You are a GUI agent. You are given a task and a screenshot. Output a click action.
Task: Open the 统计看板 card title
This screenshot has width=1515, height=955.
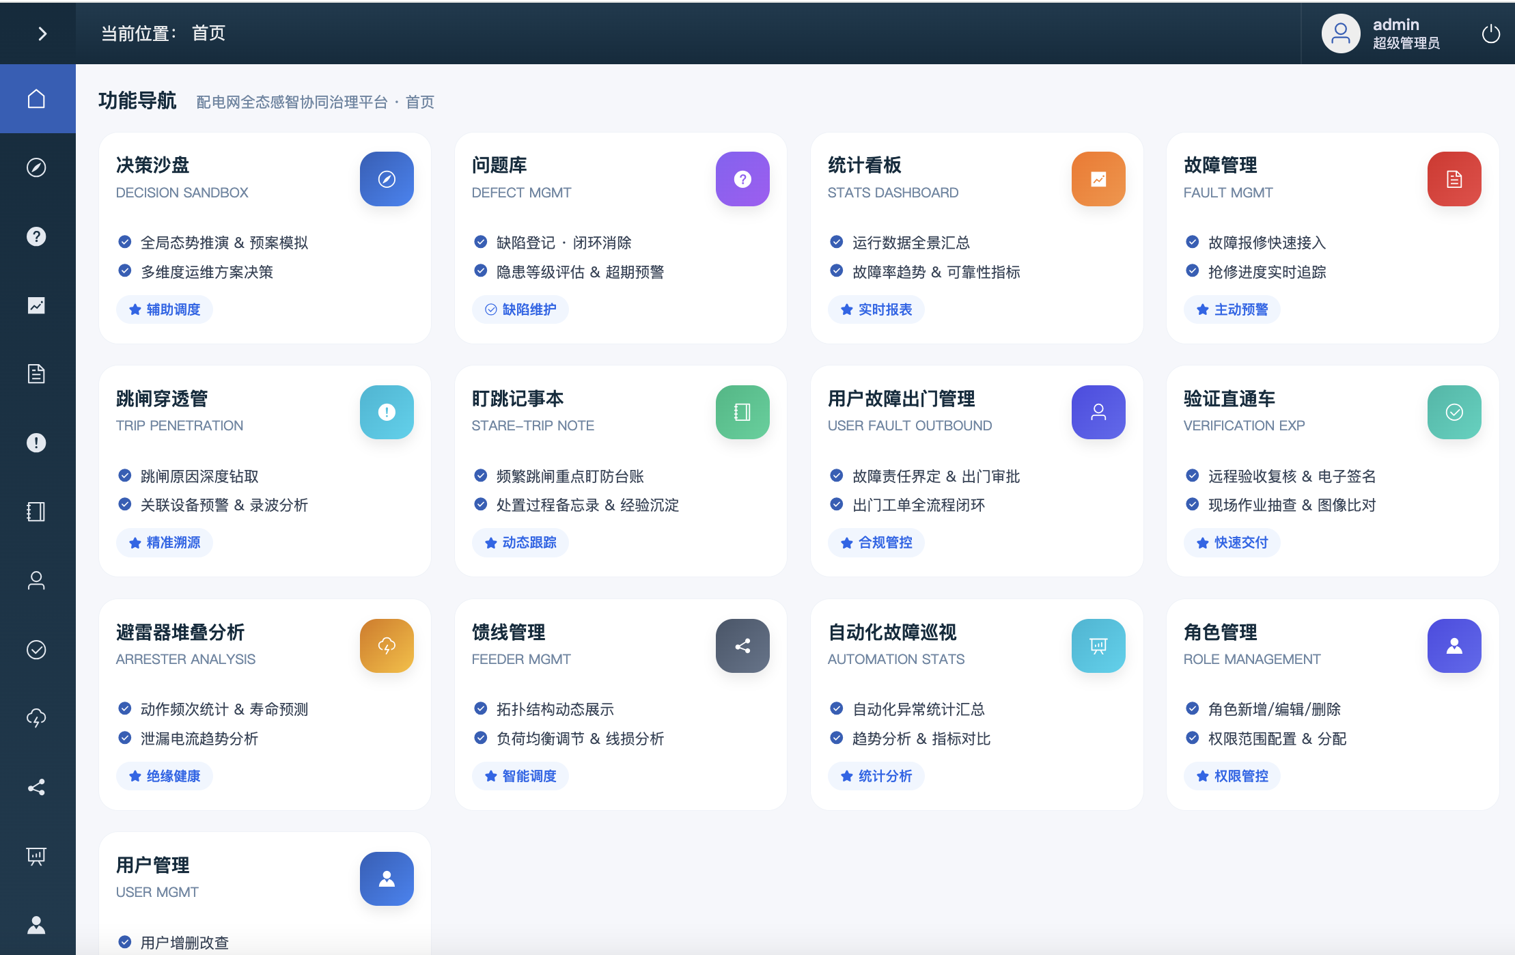click(865, 165)
